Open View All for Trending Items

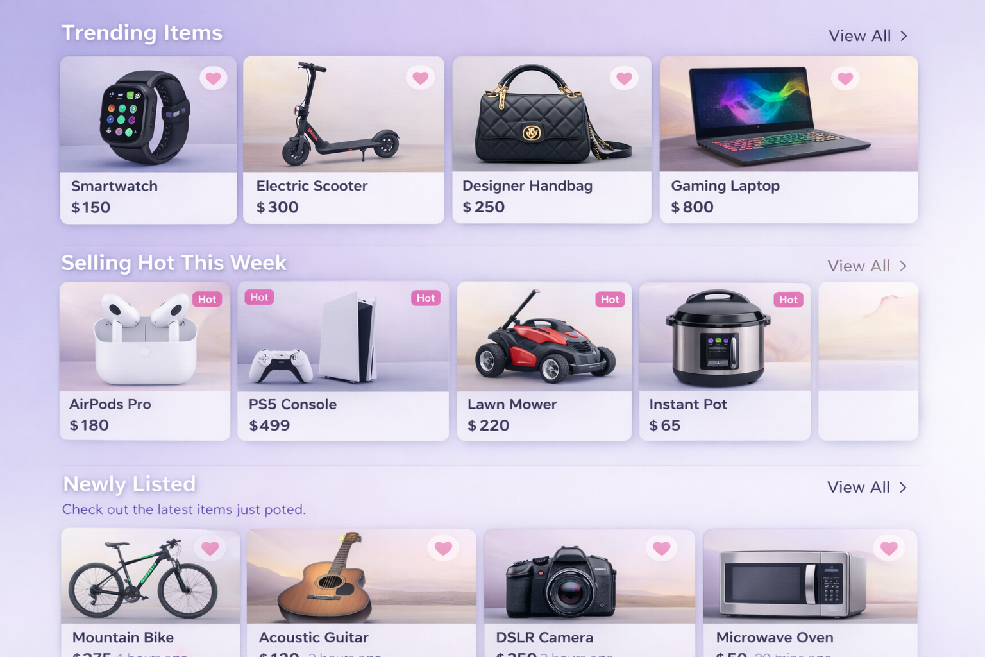point(859,36)
